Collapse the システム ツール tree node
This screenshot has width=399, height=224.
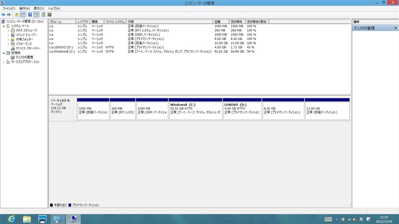click(x=4, y=26)
